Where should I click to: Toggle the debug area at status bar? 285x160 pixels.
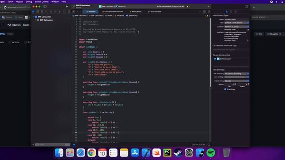[209, 145]
